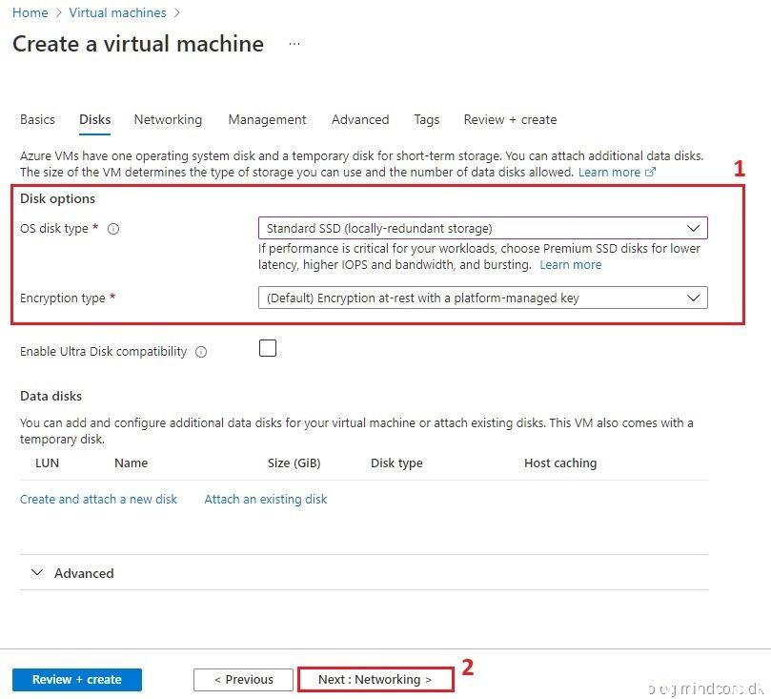
Task: Click Create and attach a new disk
Action: click(x=98, y=499)
